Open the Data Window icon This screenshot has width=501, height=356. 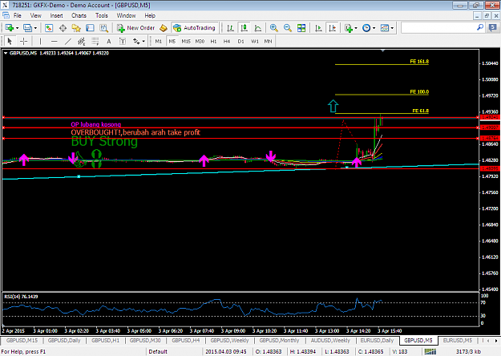pyautogui.click(x=63, y=28)
